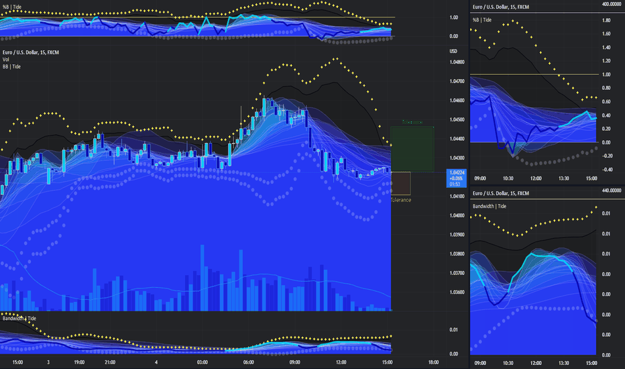Click the 06:00 time axis label
Viewport: 625px width, 369px height.
249,362
